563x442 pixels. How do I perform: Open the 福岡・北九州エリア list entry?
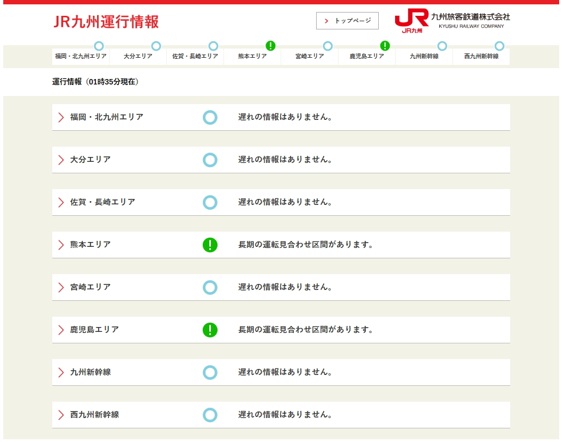click(x=281, y=117)
